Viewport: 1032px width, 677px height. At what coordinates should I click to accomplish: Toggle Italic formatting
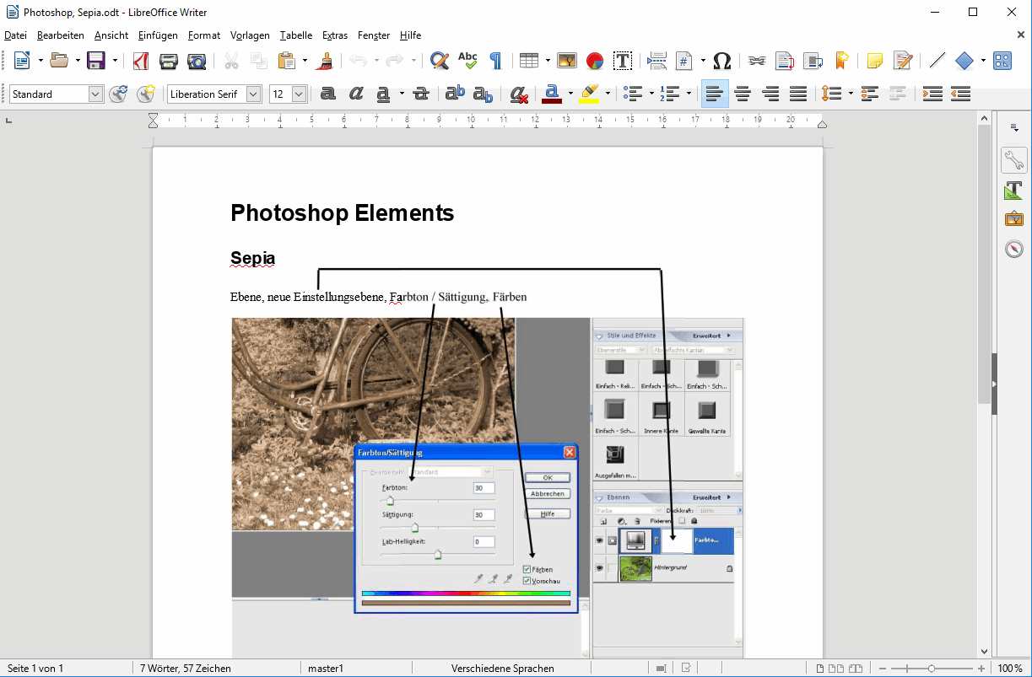(x=356, y=94)
